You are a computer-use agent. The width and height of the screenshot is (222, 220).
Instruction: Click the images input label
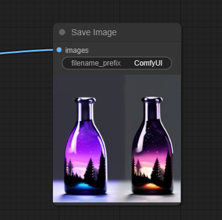(x=77, y=50)
